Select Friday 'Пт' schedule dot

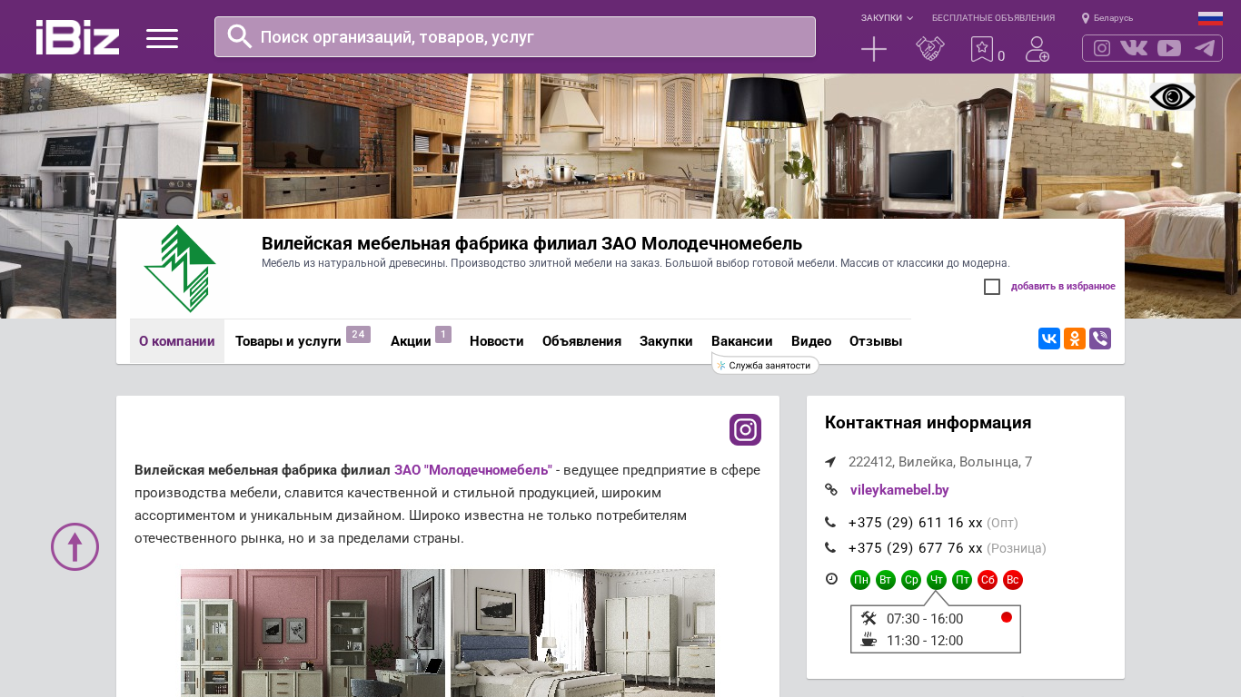(962, 580)
